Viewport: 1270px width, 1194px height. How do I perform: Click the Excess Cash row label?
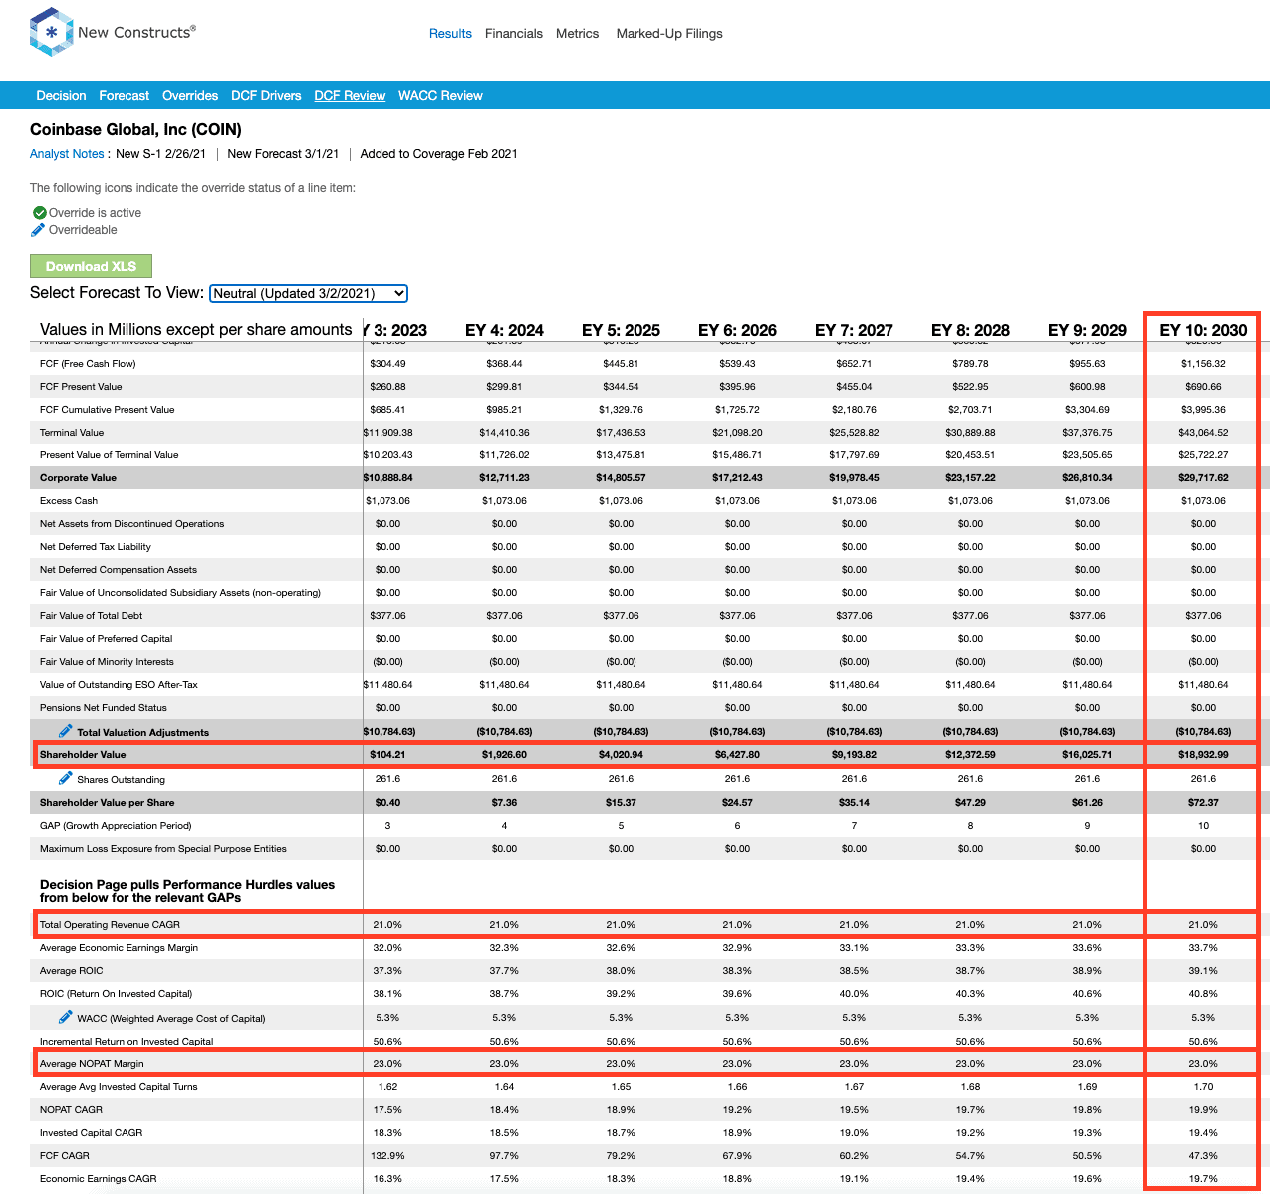click(69, 501)
